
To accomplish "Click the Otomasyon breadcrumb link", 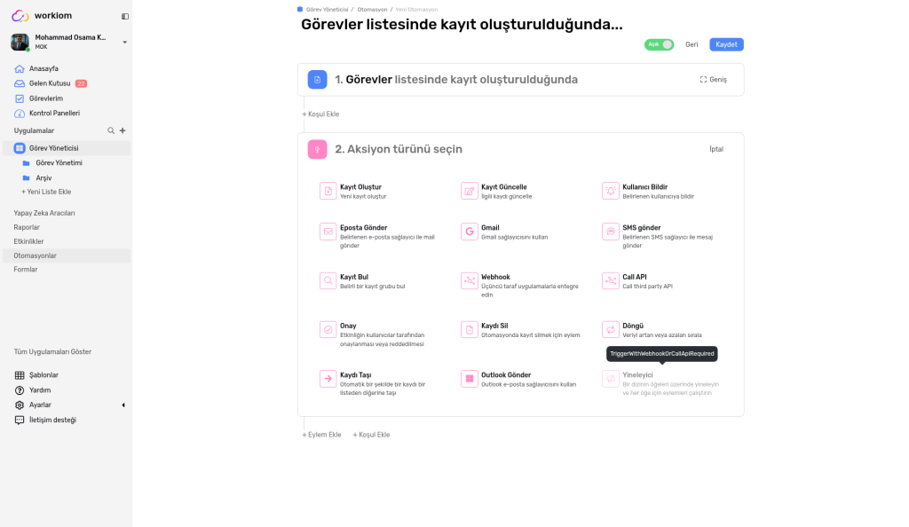I will click(372, 10).
